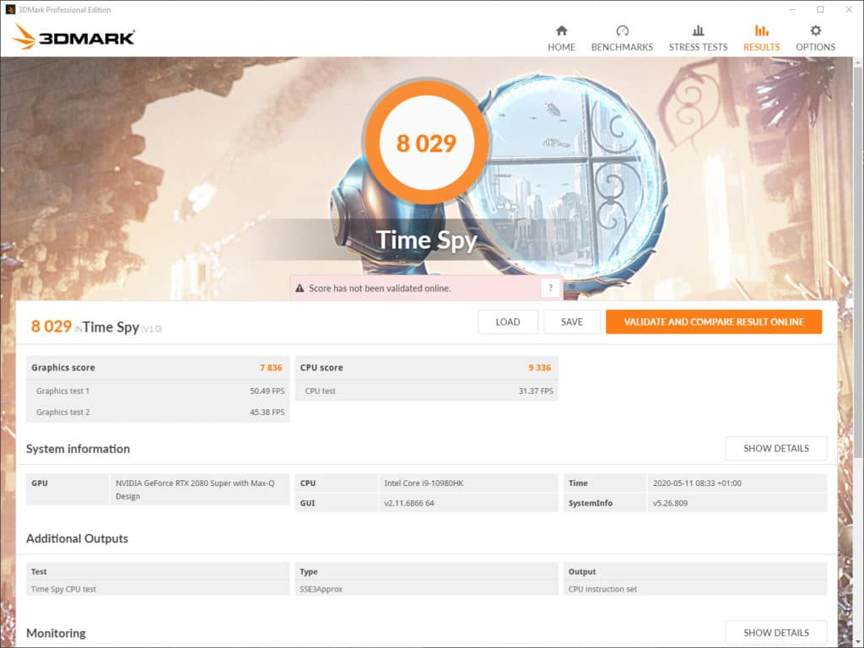Click the LOAD button
864x648 pixels.
(x=507, y=321)
